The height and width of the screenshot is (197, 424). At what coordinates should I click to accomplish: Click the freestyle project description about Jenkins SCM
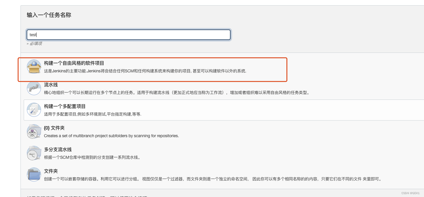click(x=145, y=71)
